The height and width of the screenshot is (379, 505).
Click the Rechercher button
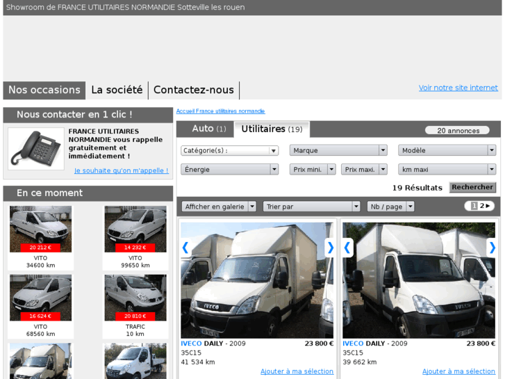point(472,187)
